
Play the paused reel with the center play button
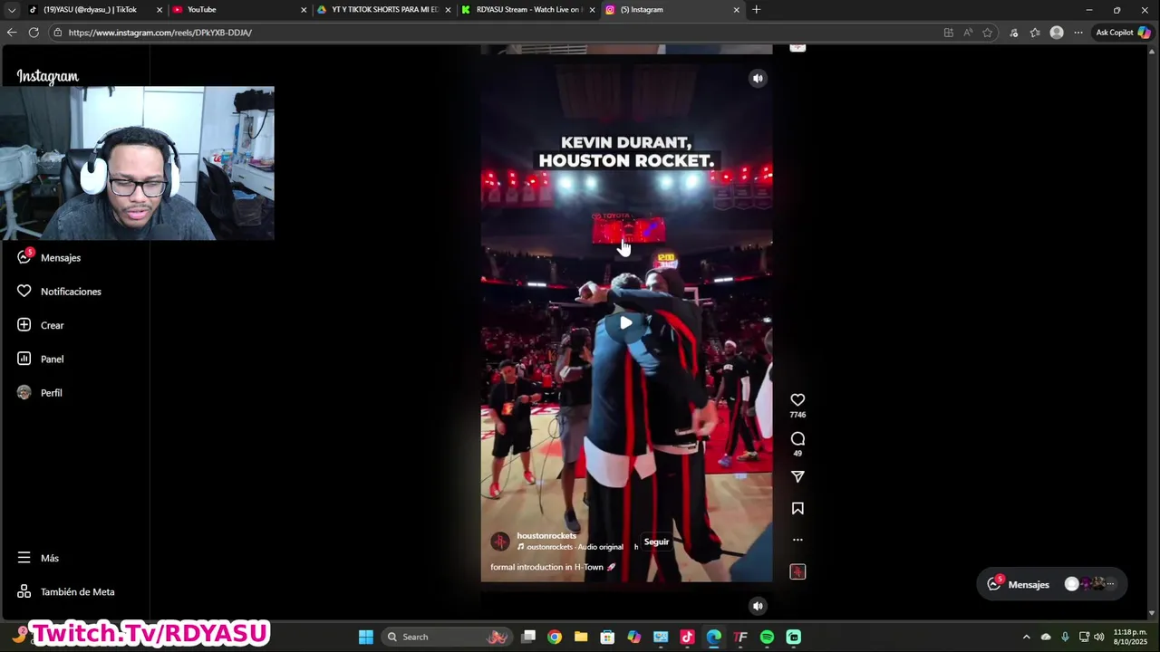pyautogui.click(x=626, y=322)
